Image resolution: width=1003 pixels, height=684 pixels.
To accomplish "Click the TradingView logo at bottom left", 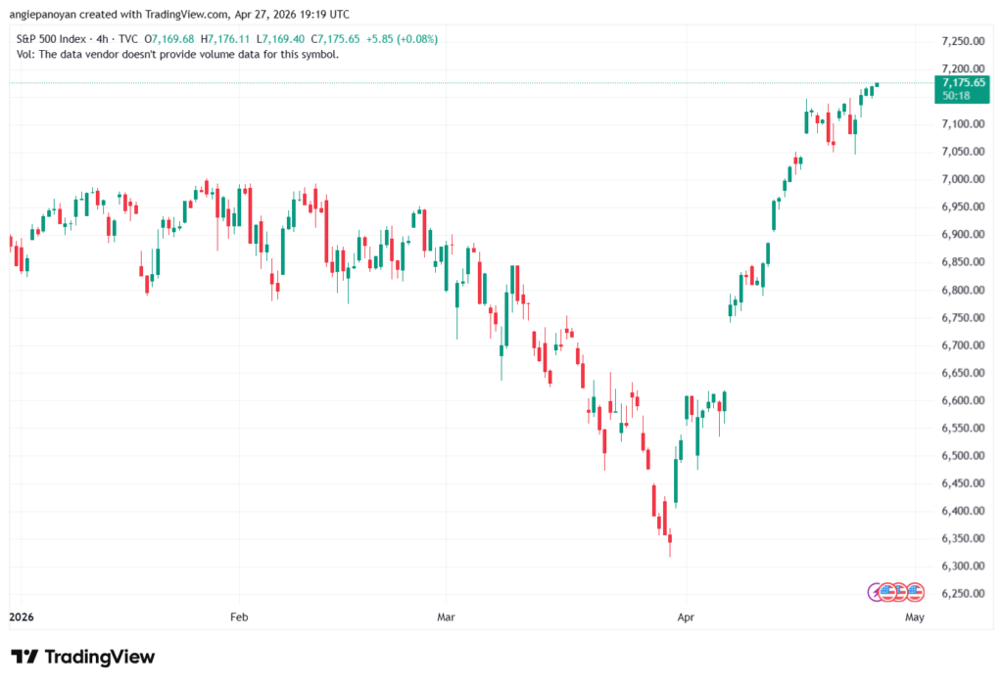I will [83, 657].
